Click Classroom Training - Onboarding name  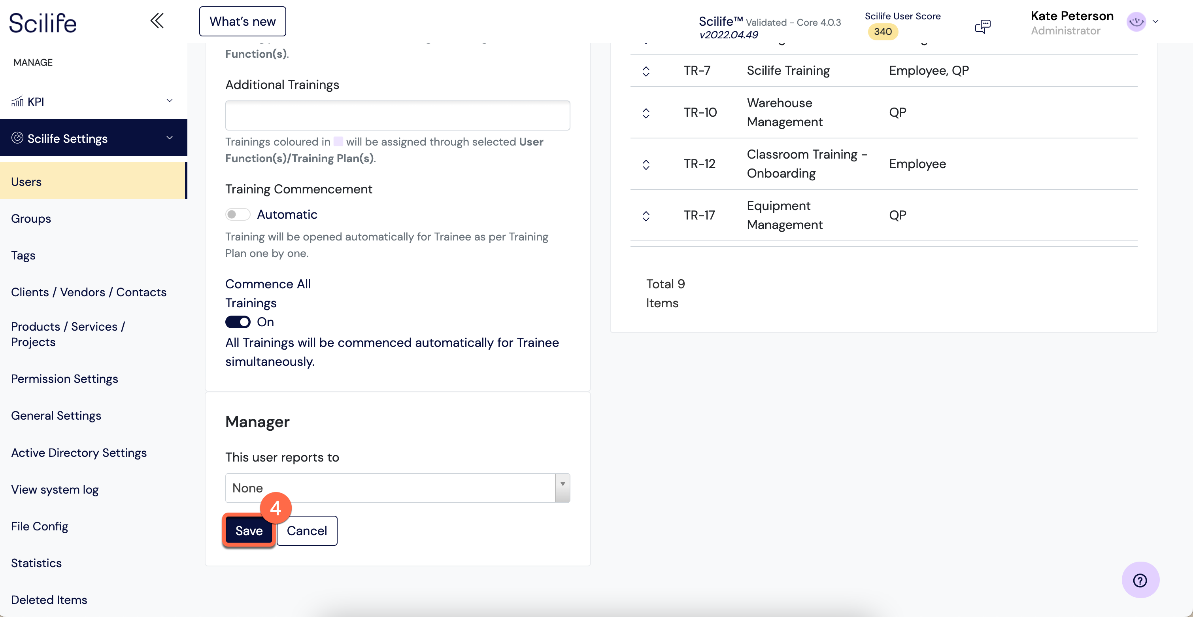coord(807,163)
